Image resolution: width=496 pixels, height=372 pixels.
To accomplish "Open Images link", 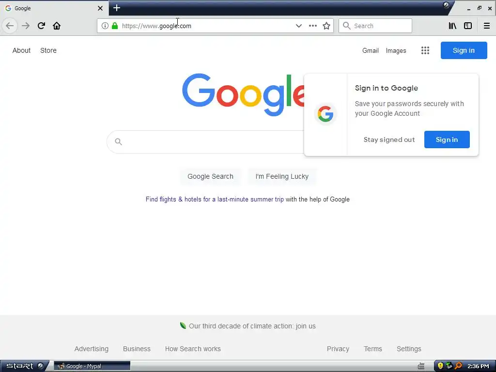I will (396, 50).
